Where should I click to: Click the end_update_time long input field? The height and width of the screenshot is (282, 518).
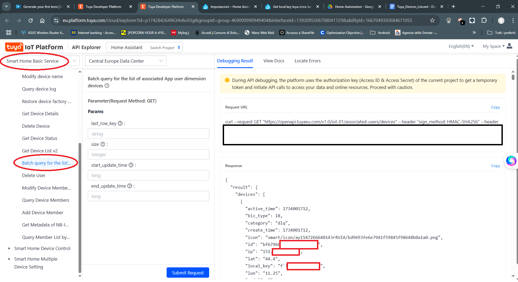tap(148, 196)
